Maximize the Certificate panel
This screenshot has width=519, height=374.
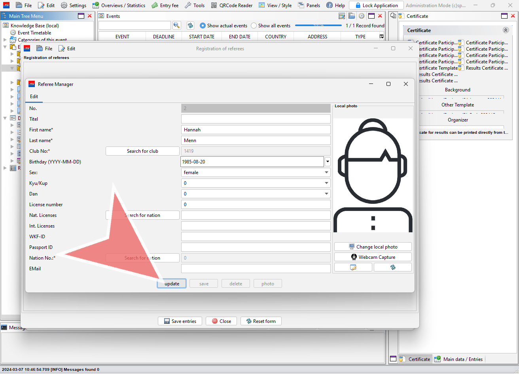504,16
